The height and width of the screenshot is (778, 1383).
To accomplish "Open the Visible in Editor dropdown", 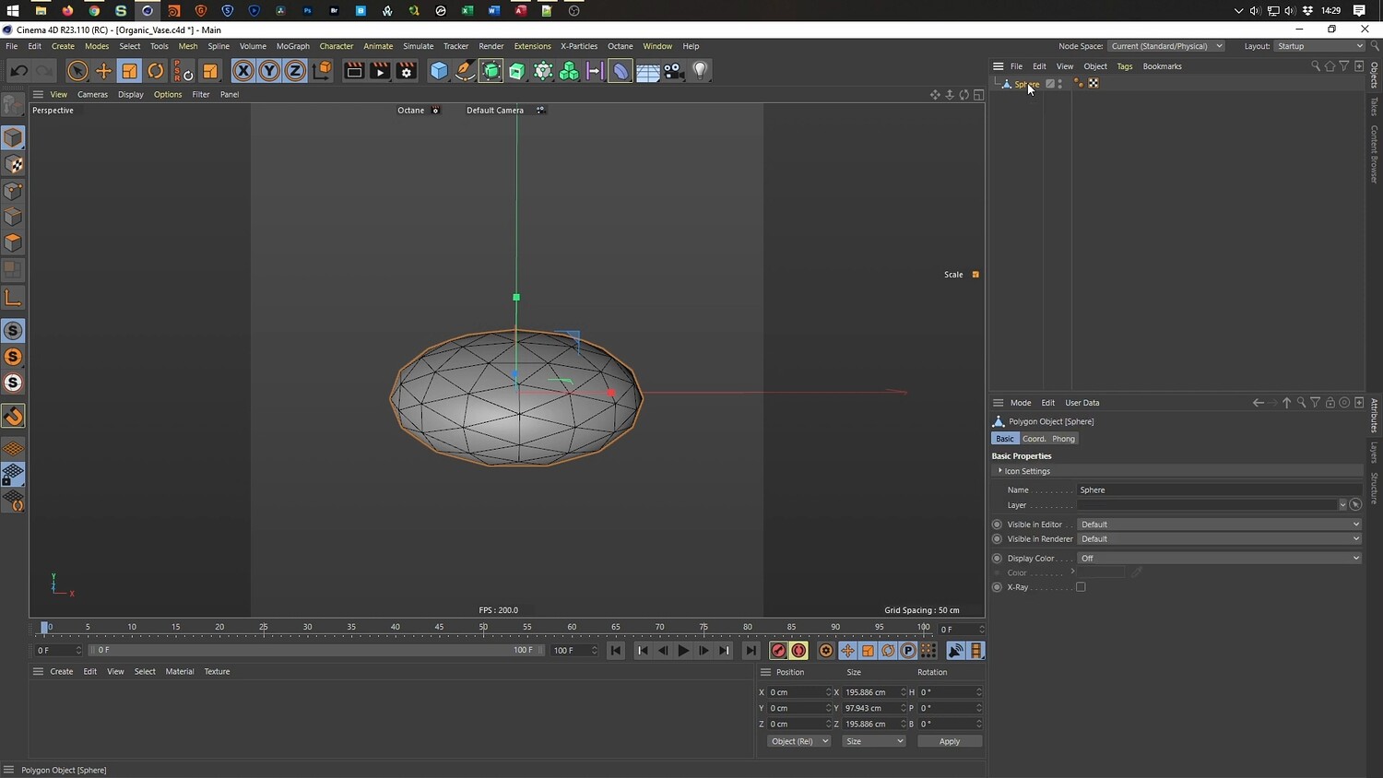I will [1219, 525].
